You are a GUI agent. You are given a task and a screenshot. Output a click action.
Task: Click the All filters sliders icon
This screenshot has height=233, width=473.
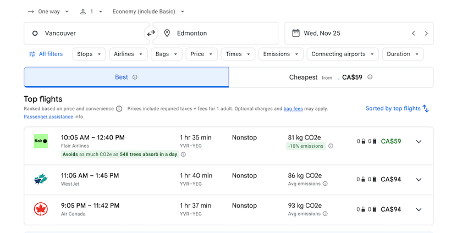click(32, 54)
